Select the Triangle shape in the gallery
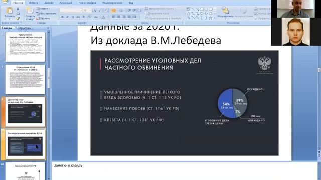 tap(188, 14)
